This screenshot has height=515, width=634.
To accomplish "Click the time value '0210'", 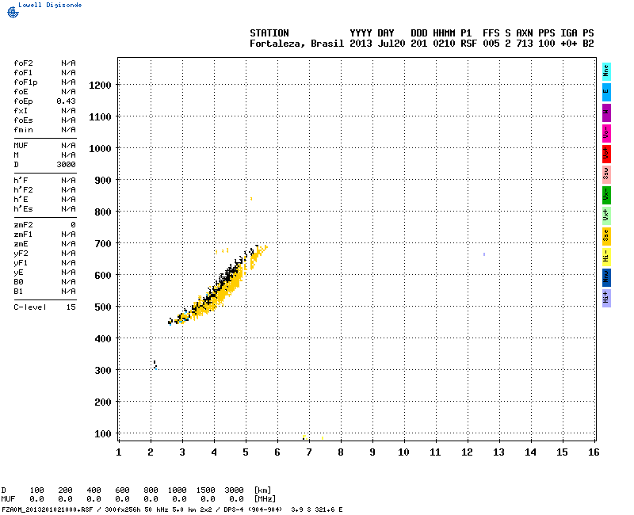I will [x=444, y=44].
